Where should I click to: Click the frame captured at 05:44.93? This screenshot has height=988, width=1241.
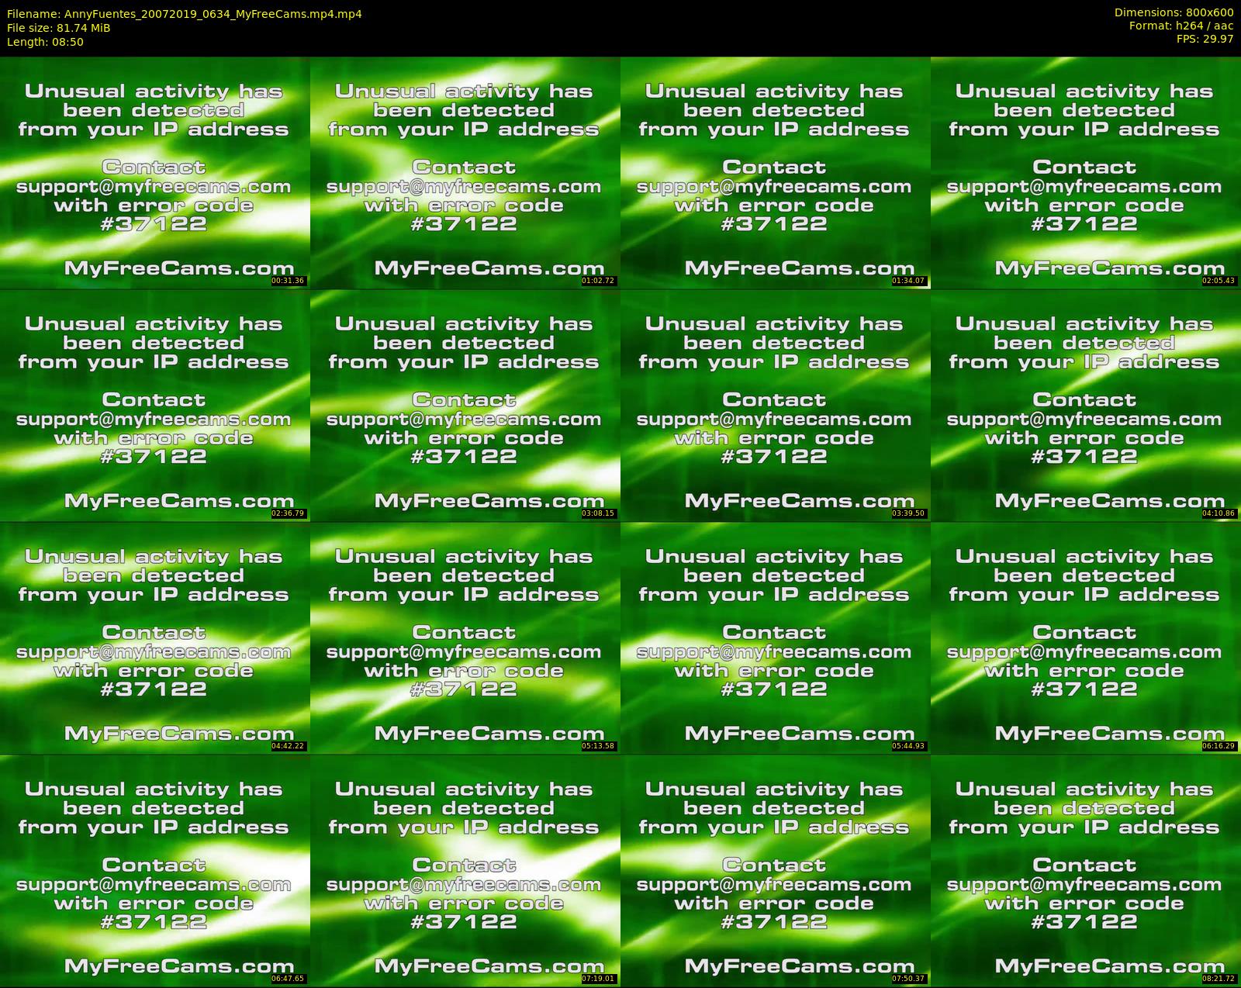point(776,637)
